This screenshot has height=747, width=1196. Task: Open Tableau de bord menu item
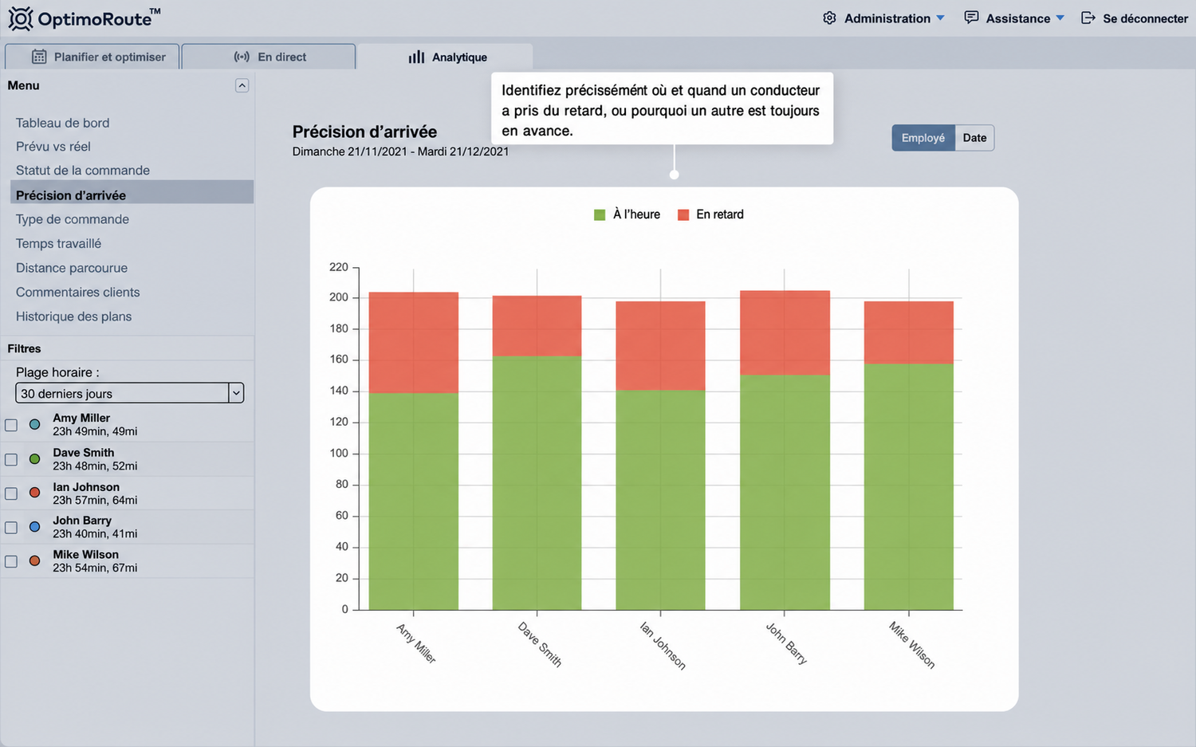62,123
